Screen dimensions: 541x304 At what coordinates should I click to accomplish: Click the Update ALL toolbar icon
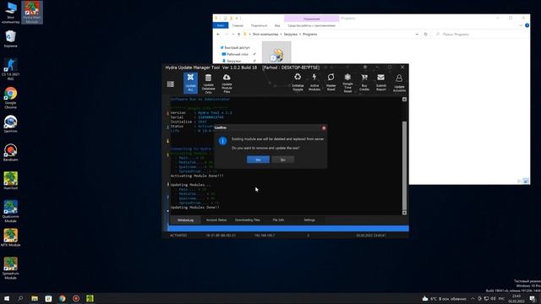[x=190, y=83]
